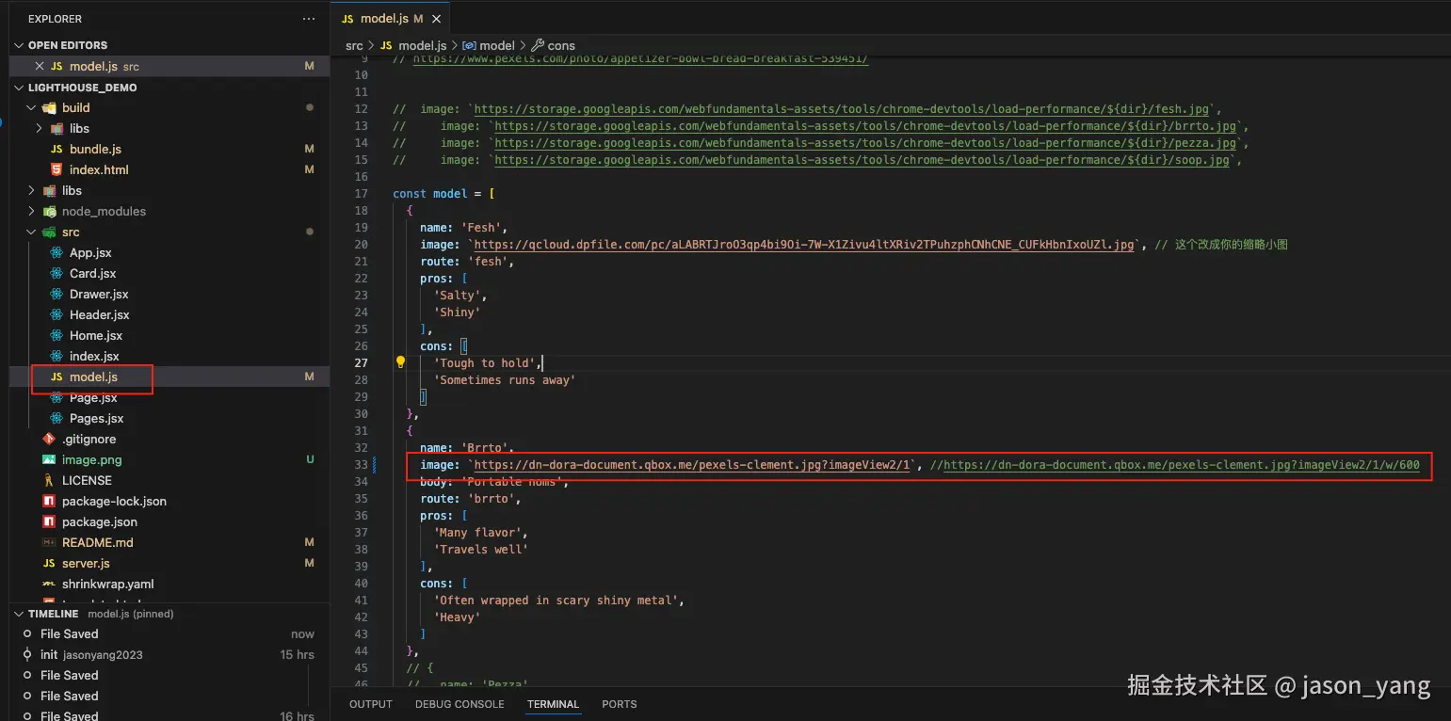
Task: Select the TERMINAL panel tab
Action: (553, 704)
